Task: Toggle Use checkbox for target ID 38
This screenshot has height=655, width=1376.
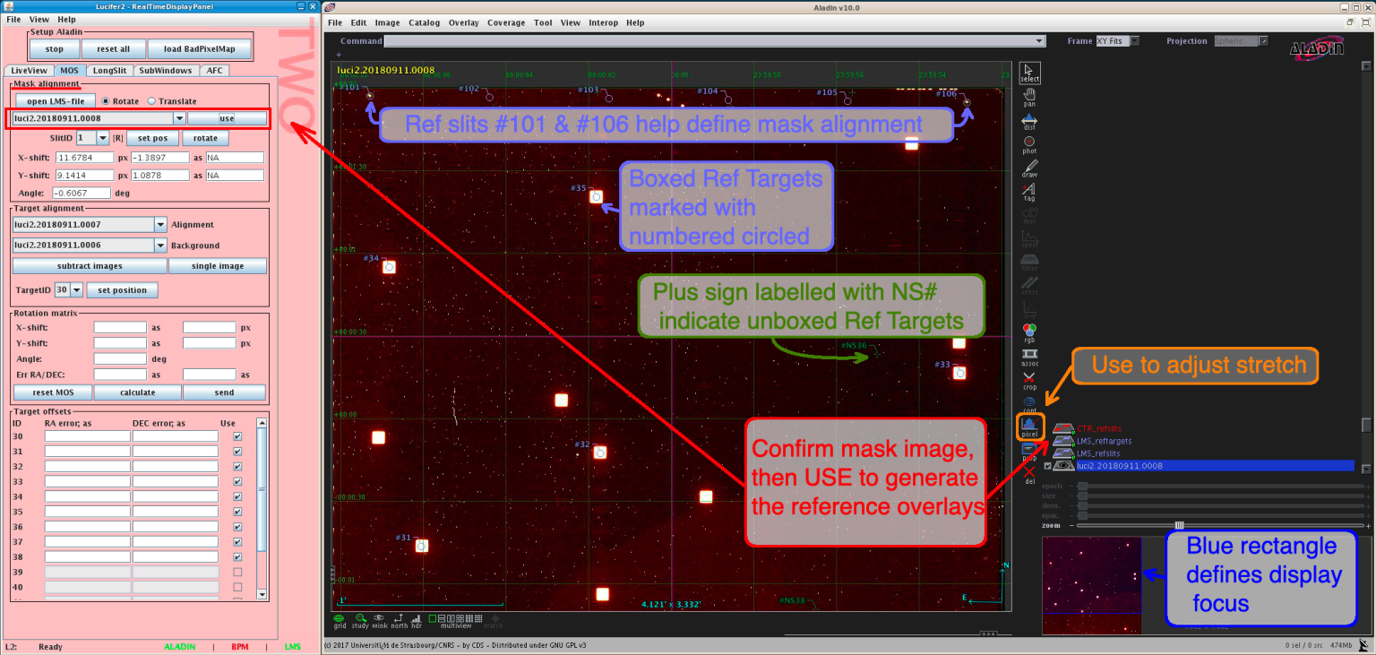Action: pos(237,556)
